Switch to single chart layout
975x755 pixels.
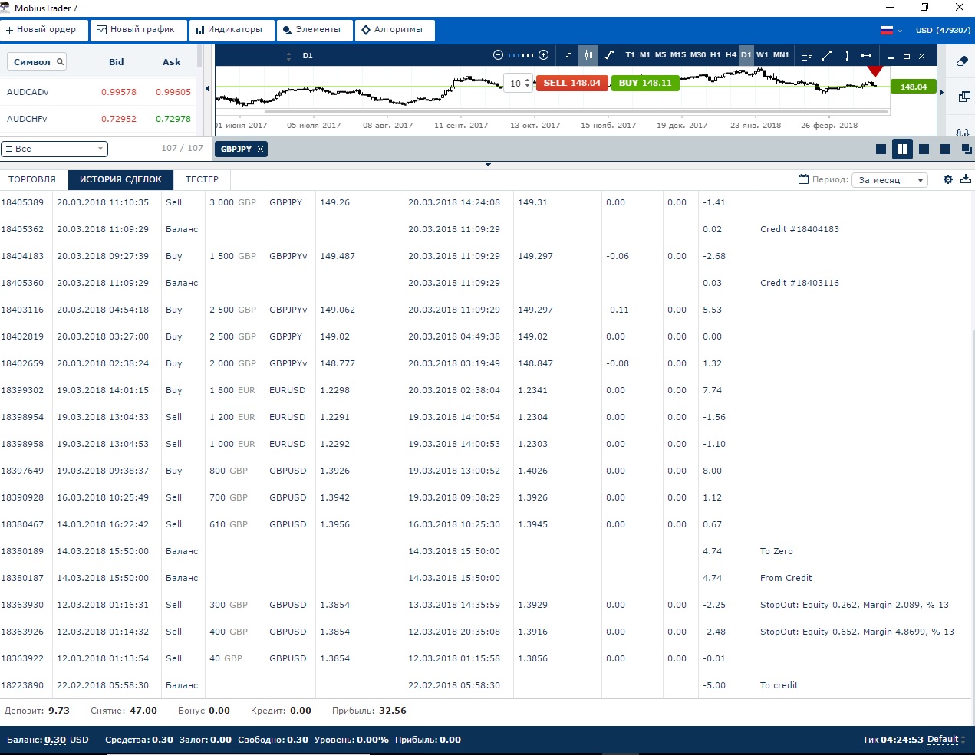[881, 149]
